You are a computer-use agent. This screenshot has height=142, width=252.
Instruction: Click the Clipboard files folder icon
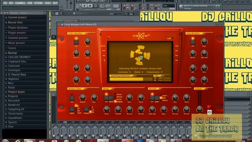click(6, 62)
